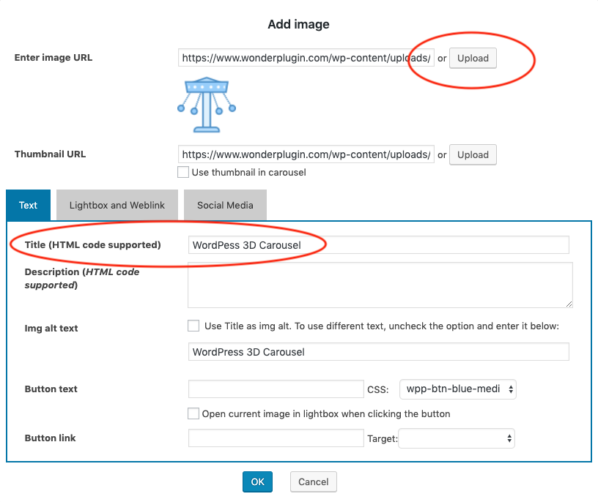Click the Enter image URL field
The width and height of the screenshot is (598, 502).
pos(306,58)
